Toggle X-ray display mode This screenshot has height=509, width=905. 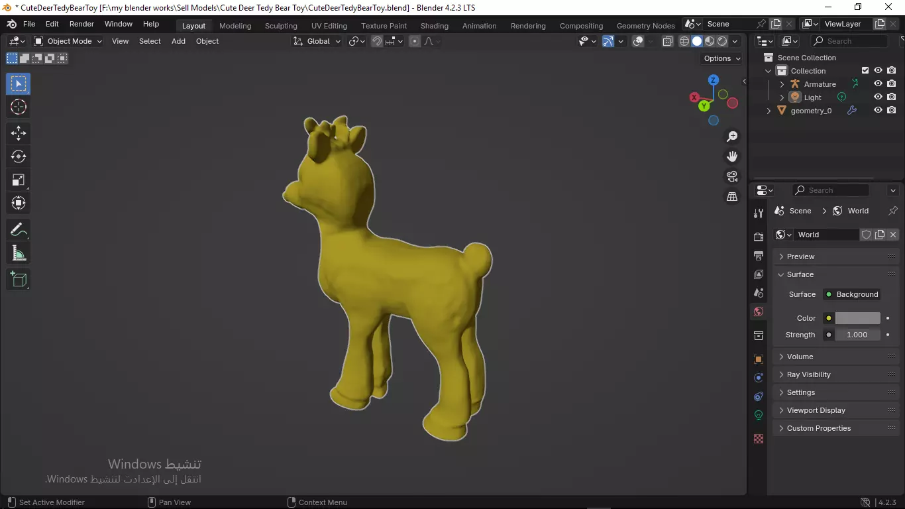point(667,41)
